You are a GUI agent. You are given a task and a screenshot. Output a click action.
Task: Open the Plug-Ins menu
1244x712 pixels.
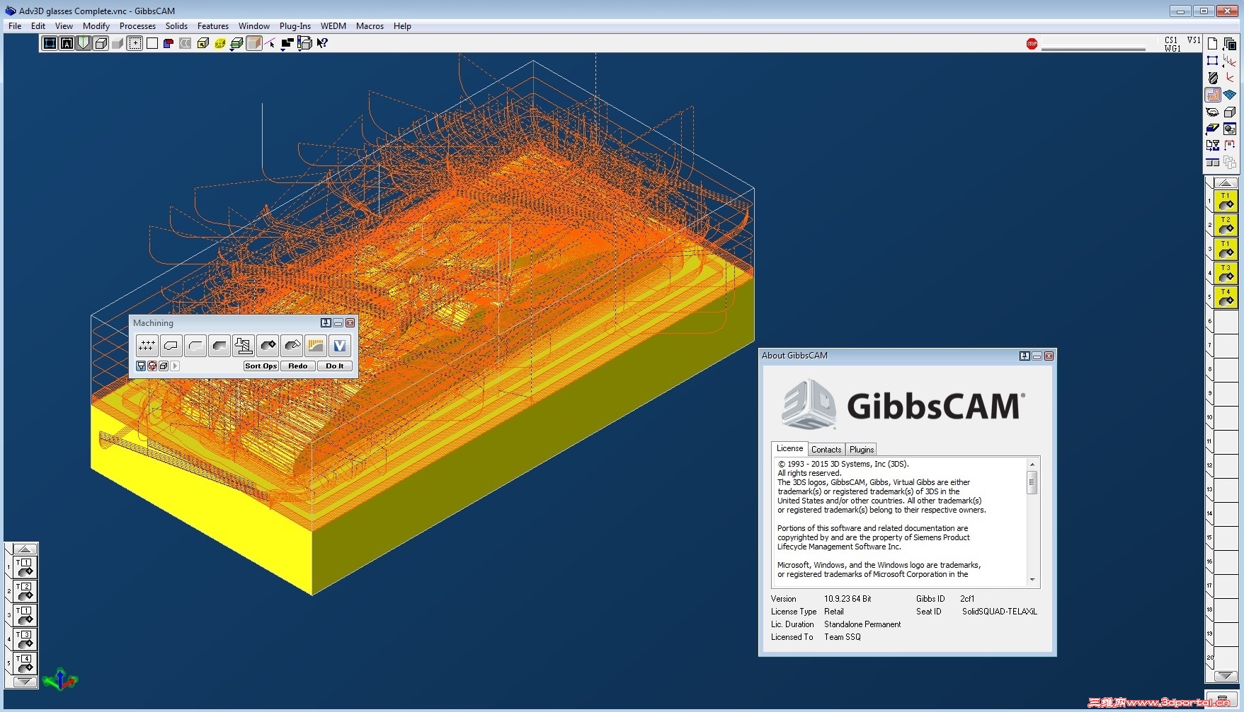295,26
